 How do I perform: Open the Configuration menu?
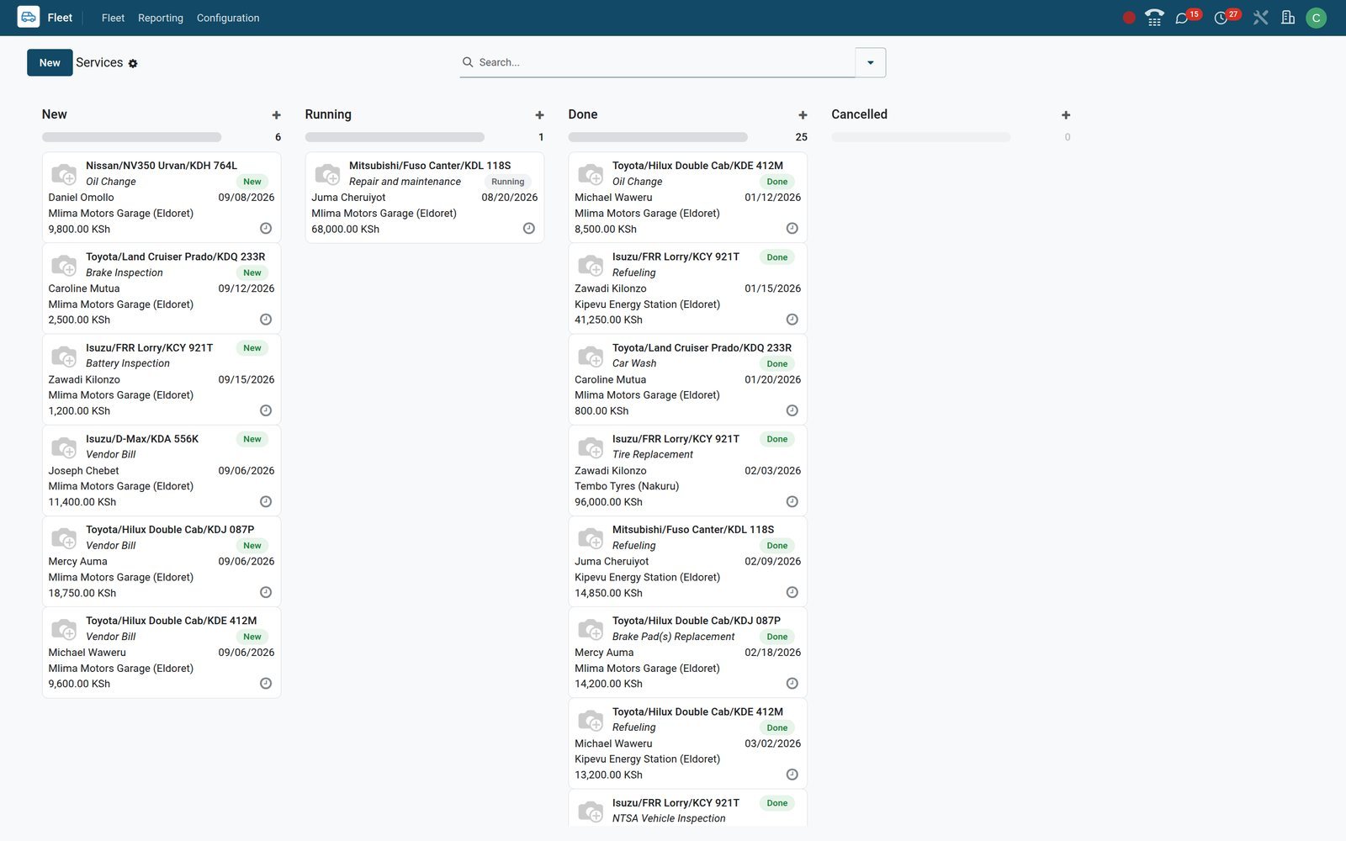[228, 18]
